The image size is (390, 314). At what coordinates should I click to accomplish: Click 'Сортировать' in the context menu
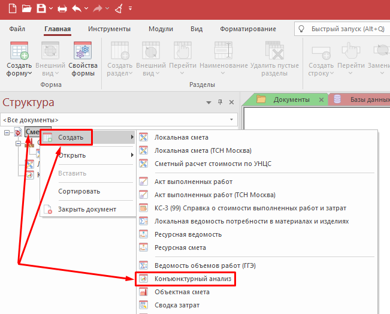pos(78,191)
